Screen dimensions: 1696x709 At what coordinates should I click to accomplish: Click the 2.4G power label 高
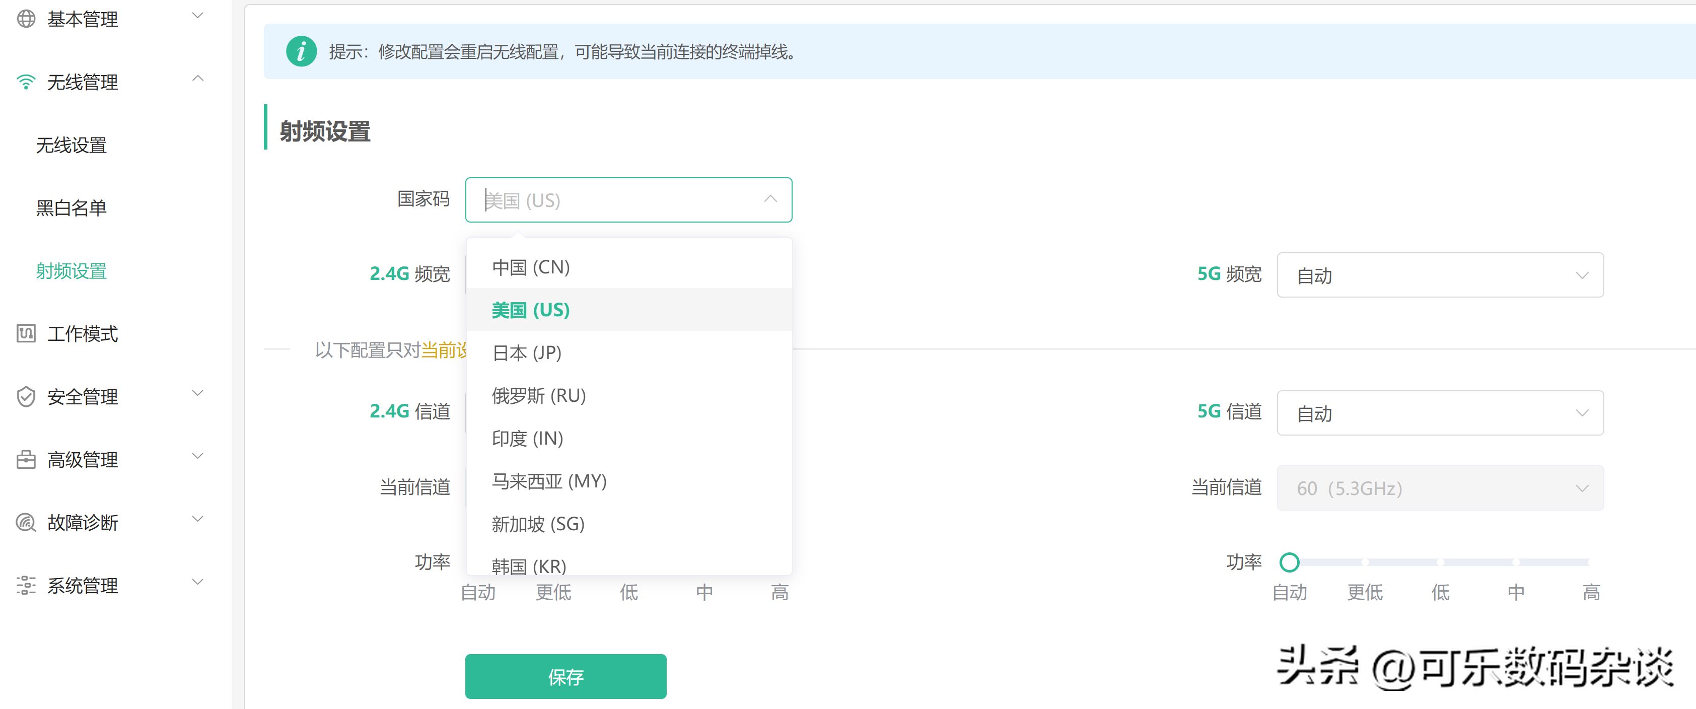point(780,593)
